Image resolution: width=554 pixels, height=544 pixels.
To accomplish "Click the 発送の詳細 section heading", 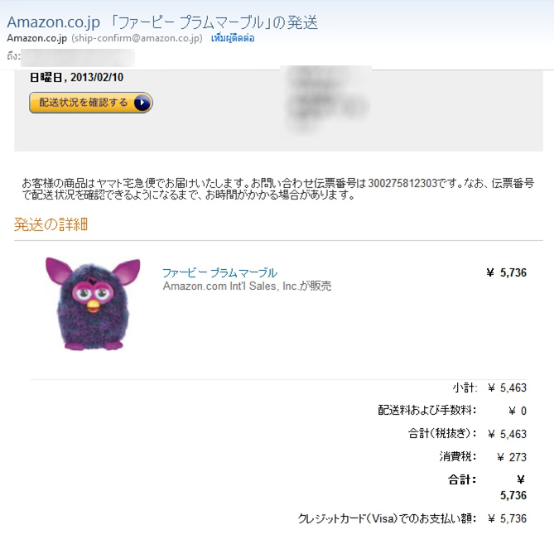I will coord(51,224).
